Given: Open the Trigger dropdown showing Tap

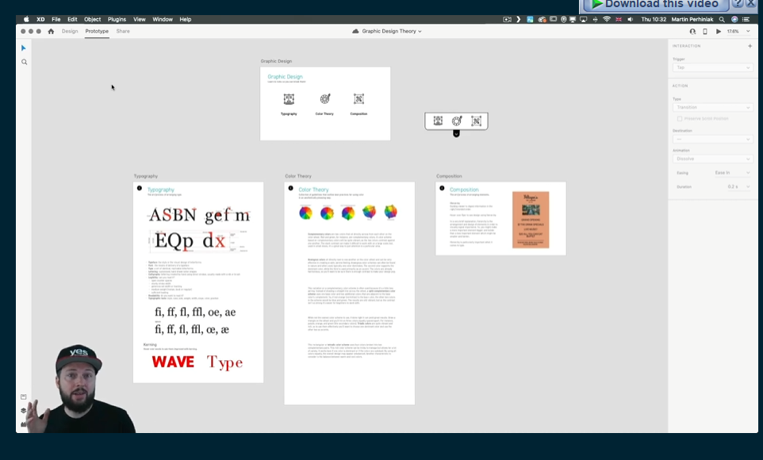Looking at the screenshot, I should click(x=713, y=67).
